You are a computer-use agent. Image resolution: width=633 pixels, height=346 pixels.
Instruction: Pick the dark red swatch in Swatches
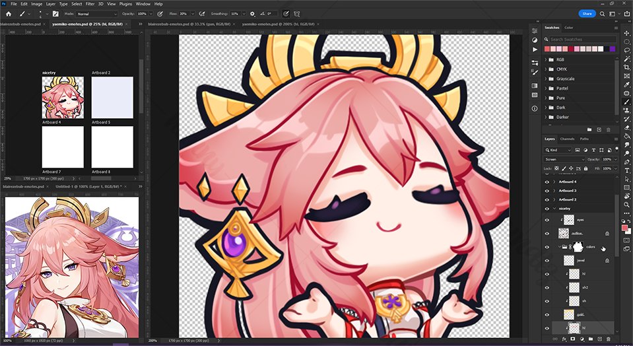click(x=571, y=49)
